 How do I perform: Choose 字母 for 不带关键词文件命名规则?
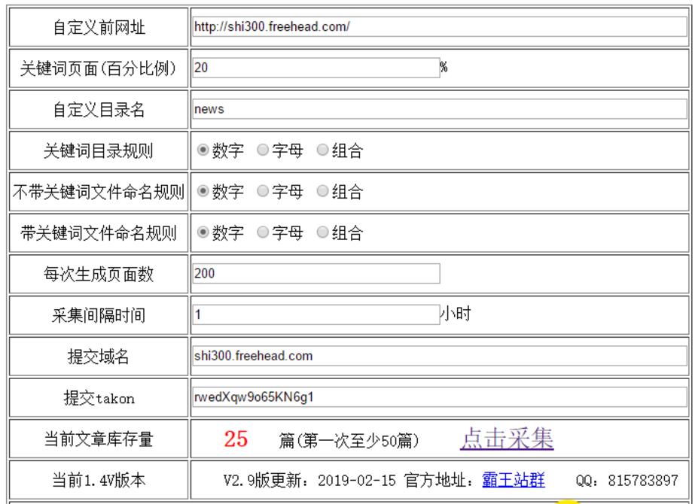coord(263,191)
